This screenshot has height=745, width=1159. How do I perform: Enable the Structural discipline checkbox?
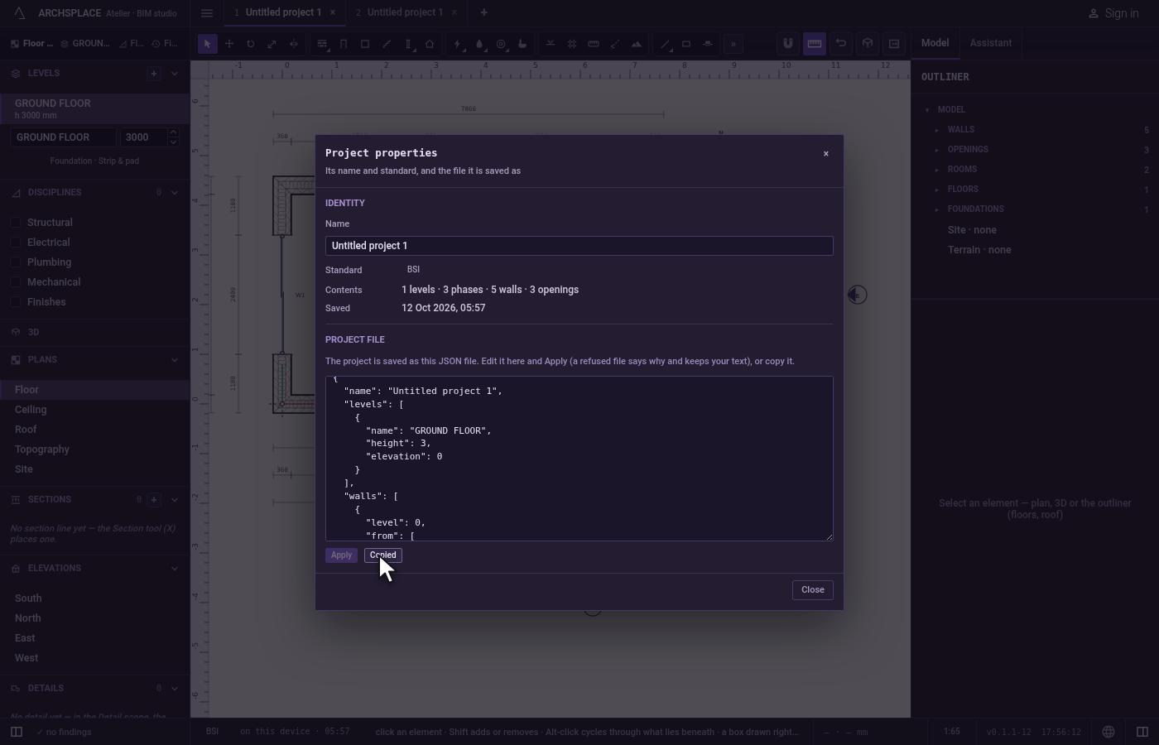(x=16, y=223)
